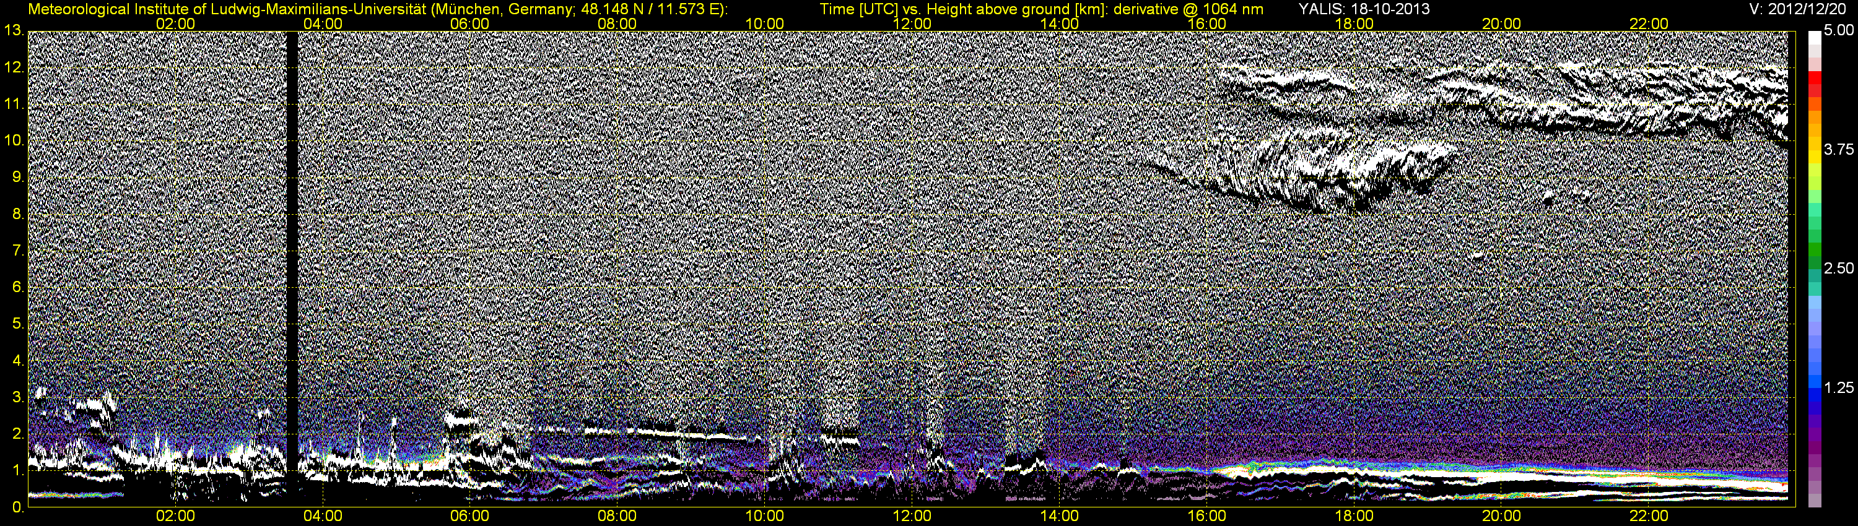Click the height axis label '0.'
Image resolution: width=1858 pixels, height=526 pixels.
pos(17,507)
